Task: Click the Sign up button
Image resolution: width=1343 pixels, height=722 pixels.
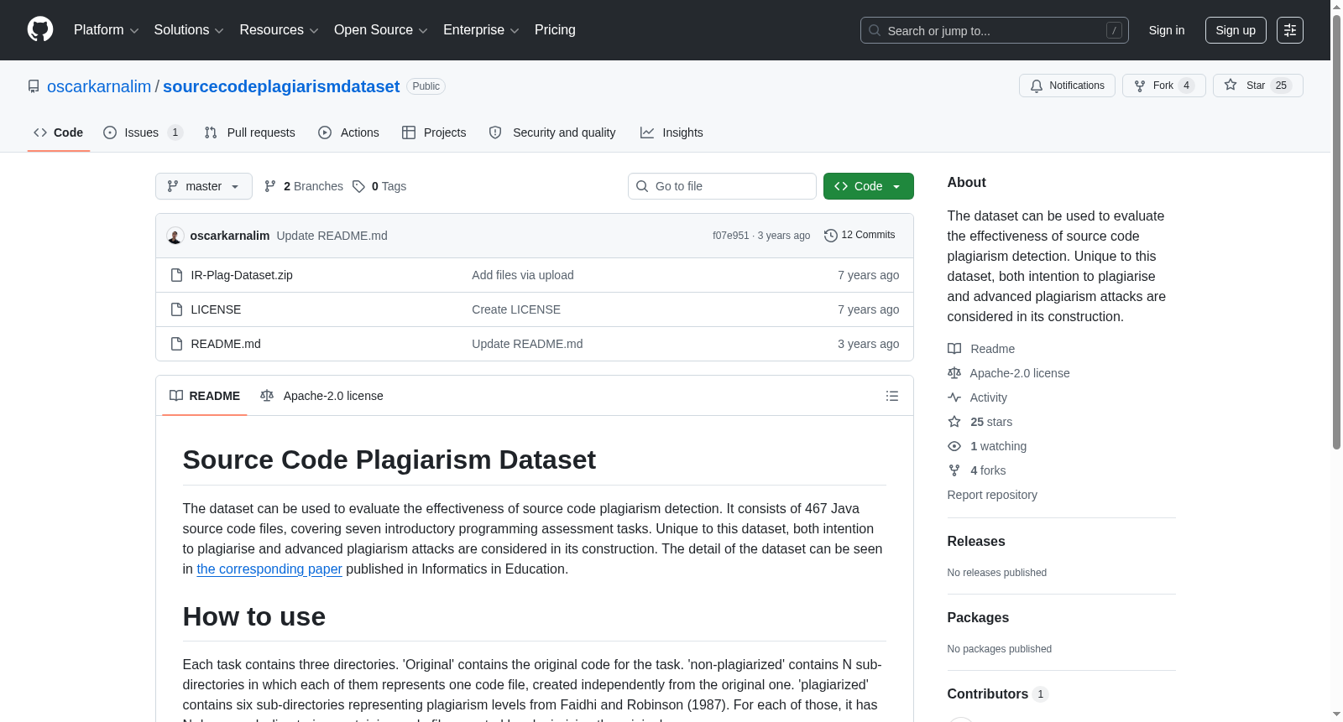Action: click(1236, 30)
